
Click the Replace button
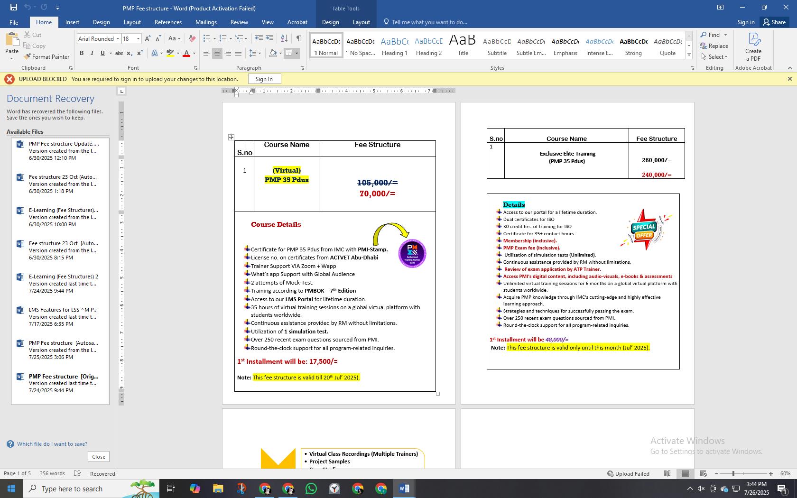(x=714, y=46)
